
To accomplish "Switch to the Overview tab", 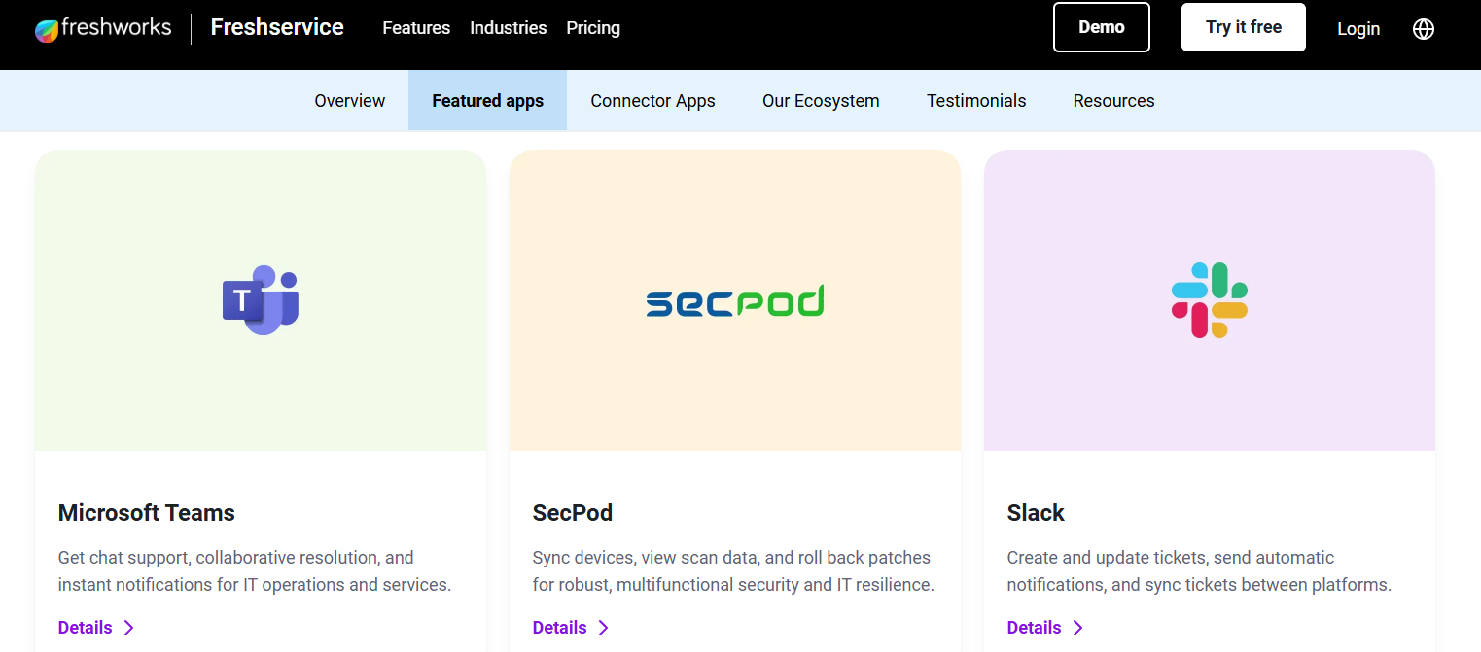I will coord(350,101).
